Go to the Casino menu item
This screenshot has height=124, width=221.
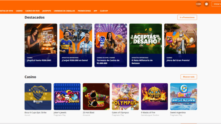pos(19,11)
